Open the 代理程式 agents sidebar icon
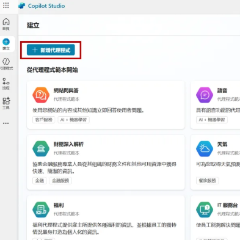Screen dimensions: 240x240 (6, 64)
